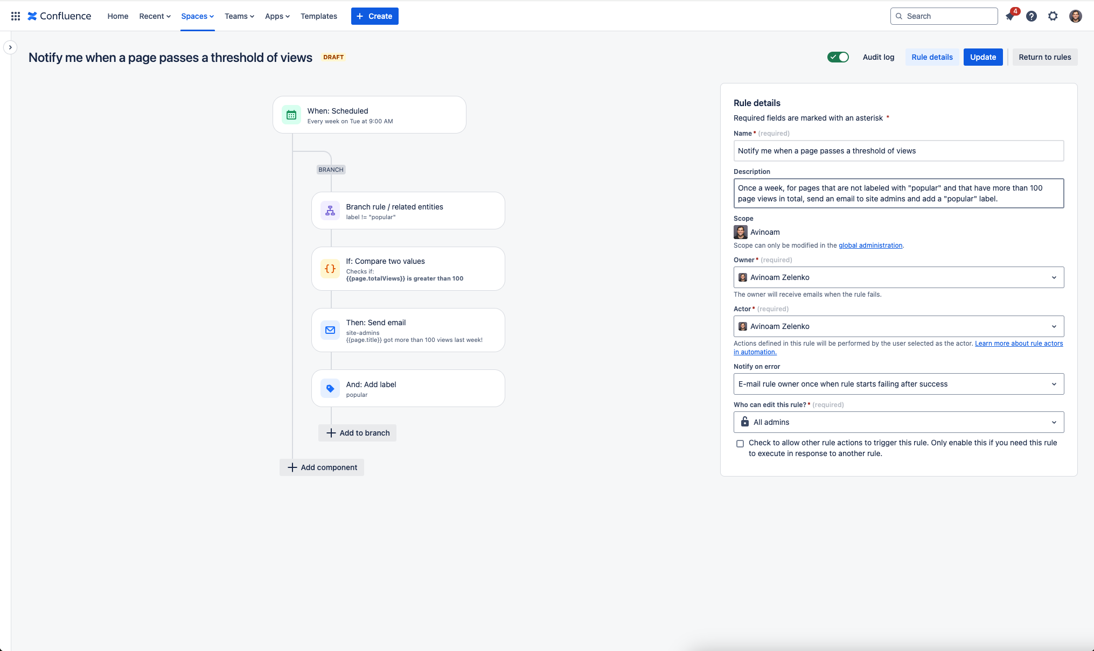Click the lock icon in All admins field
The height and width of the screenshot is (651, 1094).
pyautogui.click(x=745, y=422)
